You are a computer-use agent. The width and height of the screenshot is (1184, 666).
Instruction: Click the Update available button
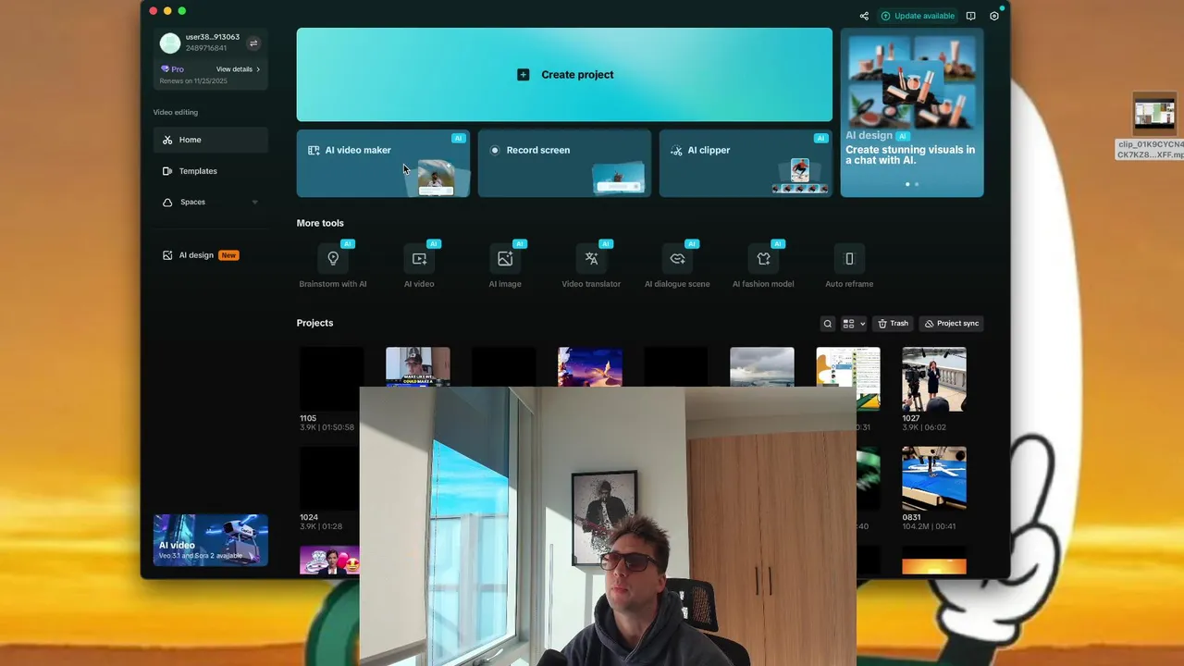coord(918,16)
